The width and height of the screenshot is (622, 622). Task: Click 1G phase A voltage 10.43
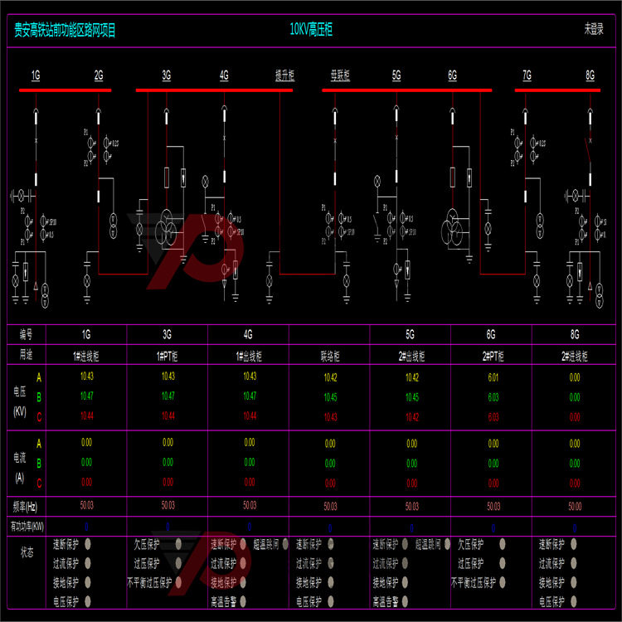point(87,376)
